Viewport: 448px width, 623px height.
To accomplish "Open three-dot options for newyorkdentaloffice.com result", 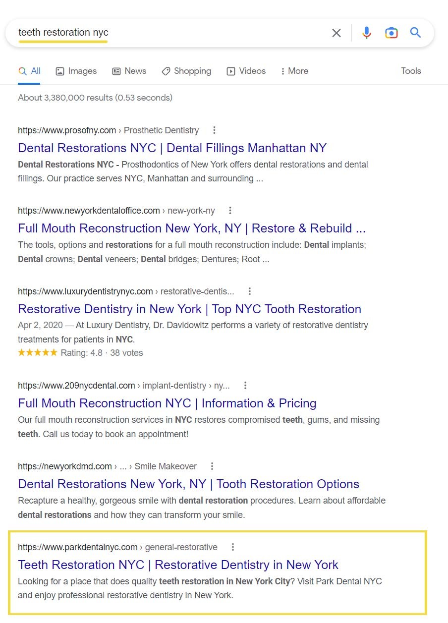I will 230,211.
